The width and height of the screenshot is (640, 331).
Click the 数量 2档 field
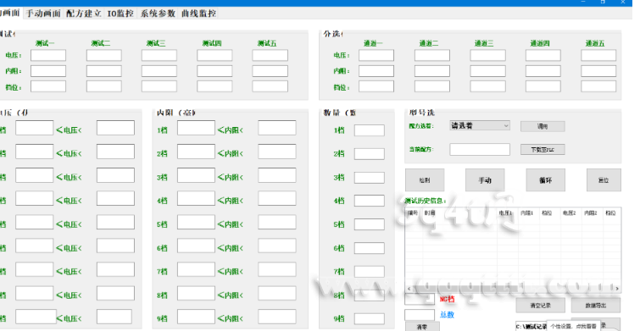click(370, 154)
